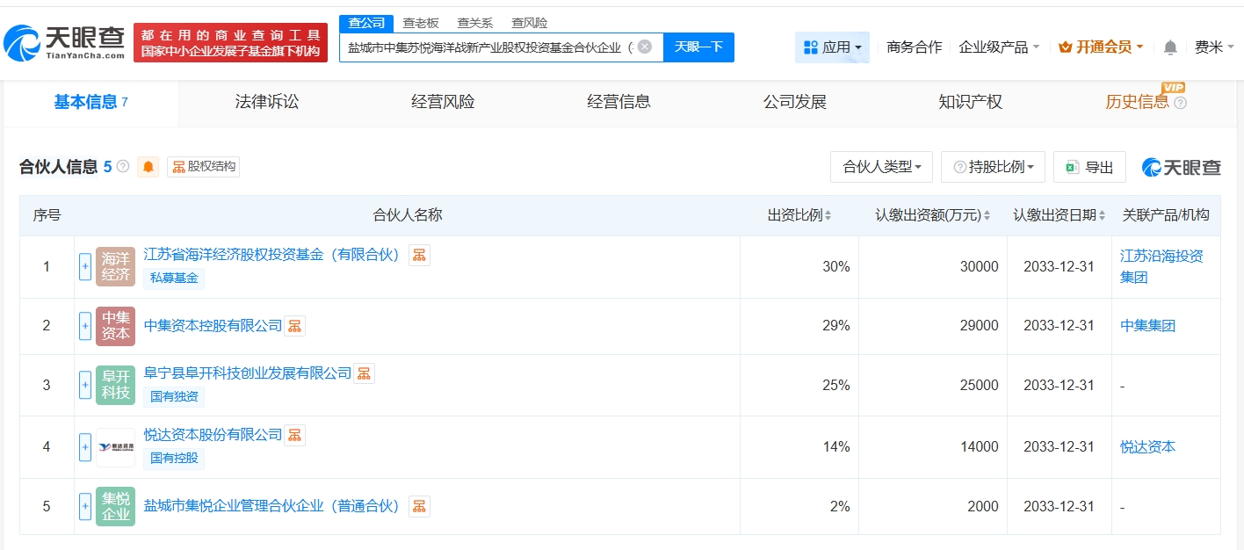Click equity structure icon beside 江苏省海洋经济股权投资基金
The image size is (1244, 550).
419,255
